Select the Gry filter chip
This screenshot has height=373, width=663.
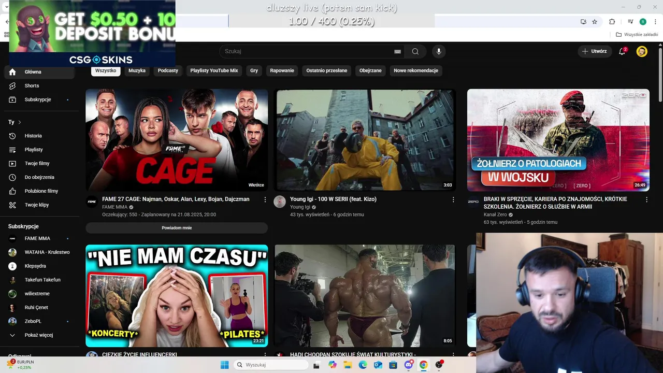254,70
